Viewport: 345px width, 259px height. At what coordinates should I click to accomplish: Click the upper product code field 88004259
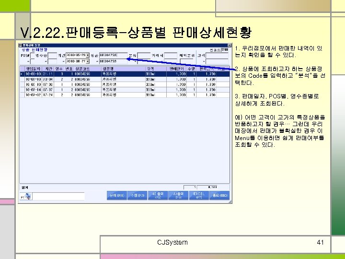pyautogui.click(x=113, y=55)
